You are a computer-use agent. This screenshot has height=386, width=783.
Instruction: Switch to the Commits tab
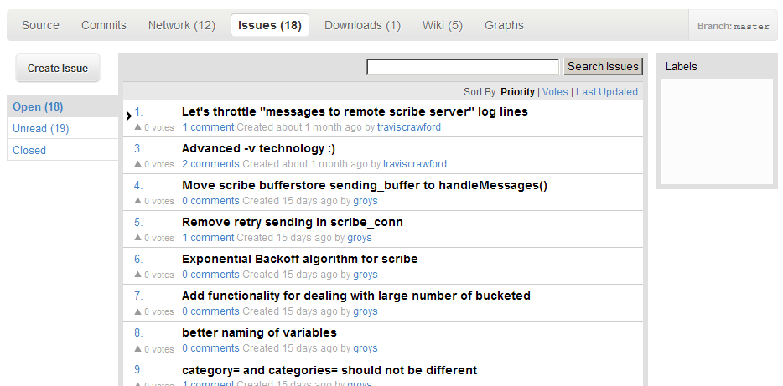(104, 25)
